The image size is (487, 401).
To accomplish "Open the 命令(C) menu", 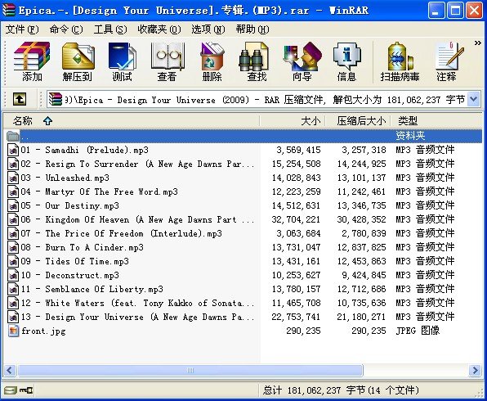I will point(66,29).
